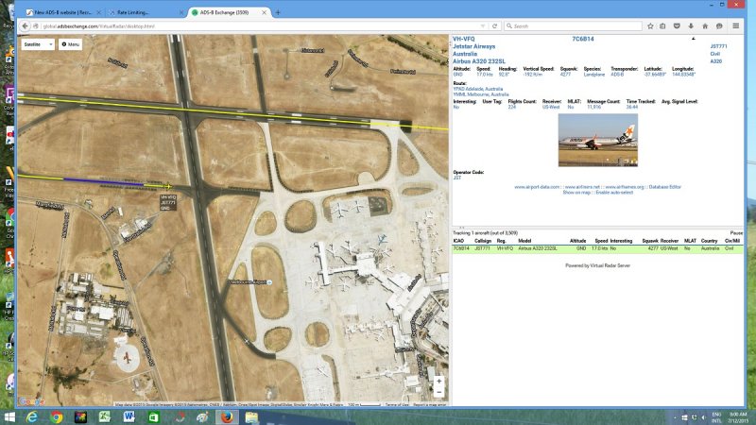Click the YPAD Adelaide, Australia route text
The width and height of the screenshot is (756, 425).
(478, 89)
